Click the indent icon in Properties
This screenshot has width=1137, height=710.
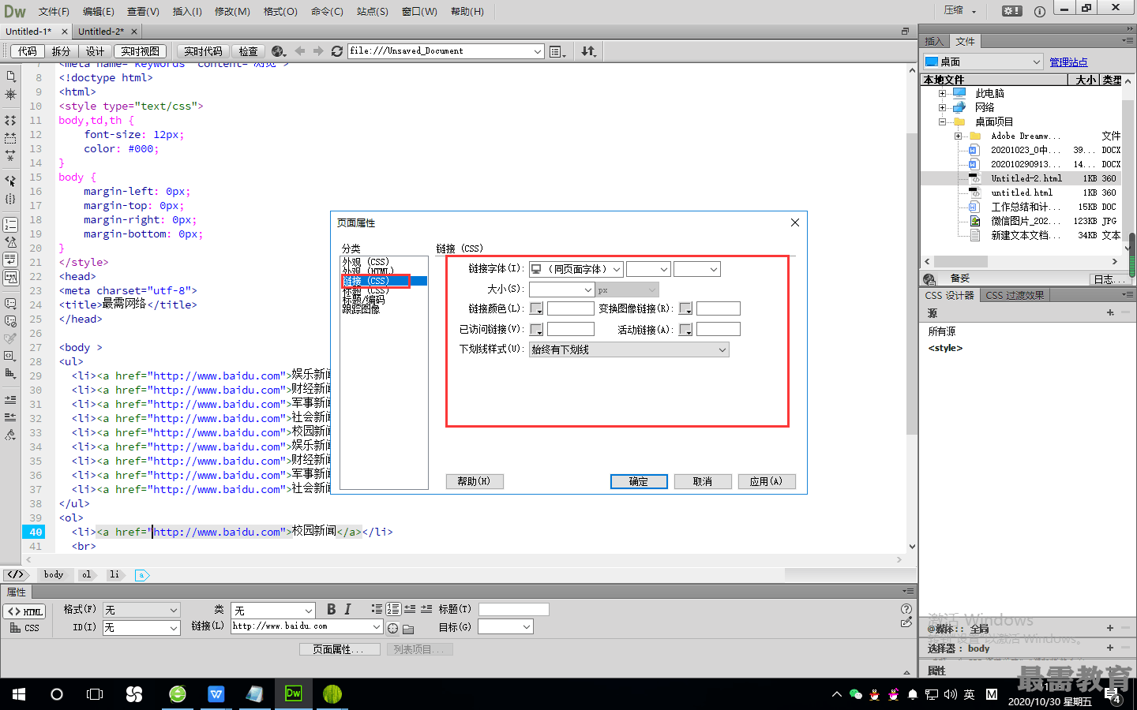click(x=426, y=609)
